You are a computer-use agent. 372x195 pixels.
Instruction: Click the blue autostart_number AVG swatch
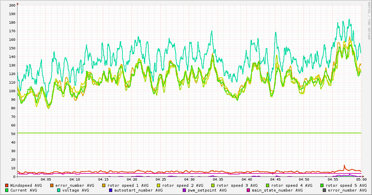click(x=111, y=190)
